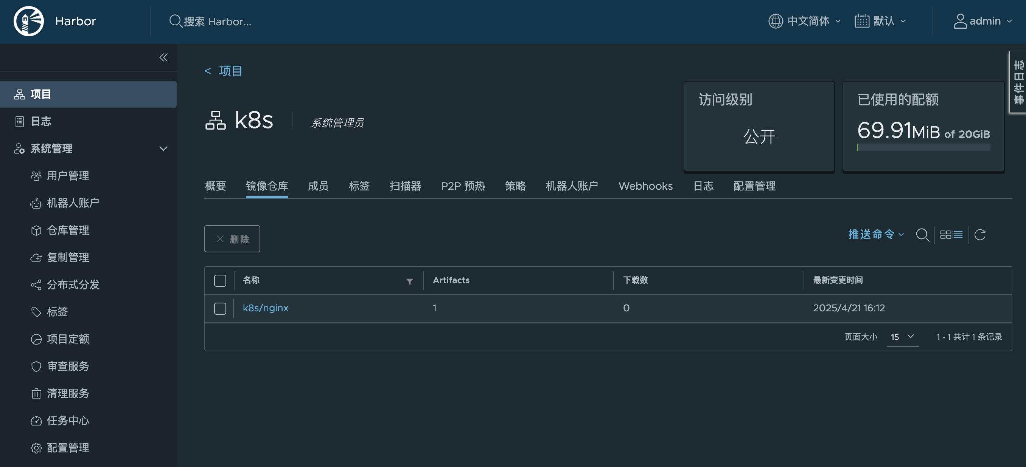
Task: Click the 分布式分发 share icon
Action: [x=36, y=285]
